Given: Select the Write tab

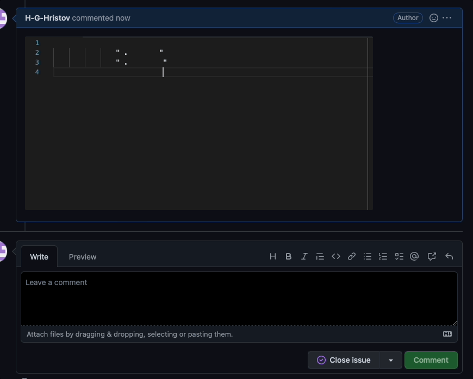Looking at the screenshot, I should (39, 256).
